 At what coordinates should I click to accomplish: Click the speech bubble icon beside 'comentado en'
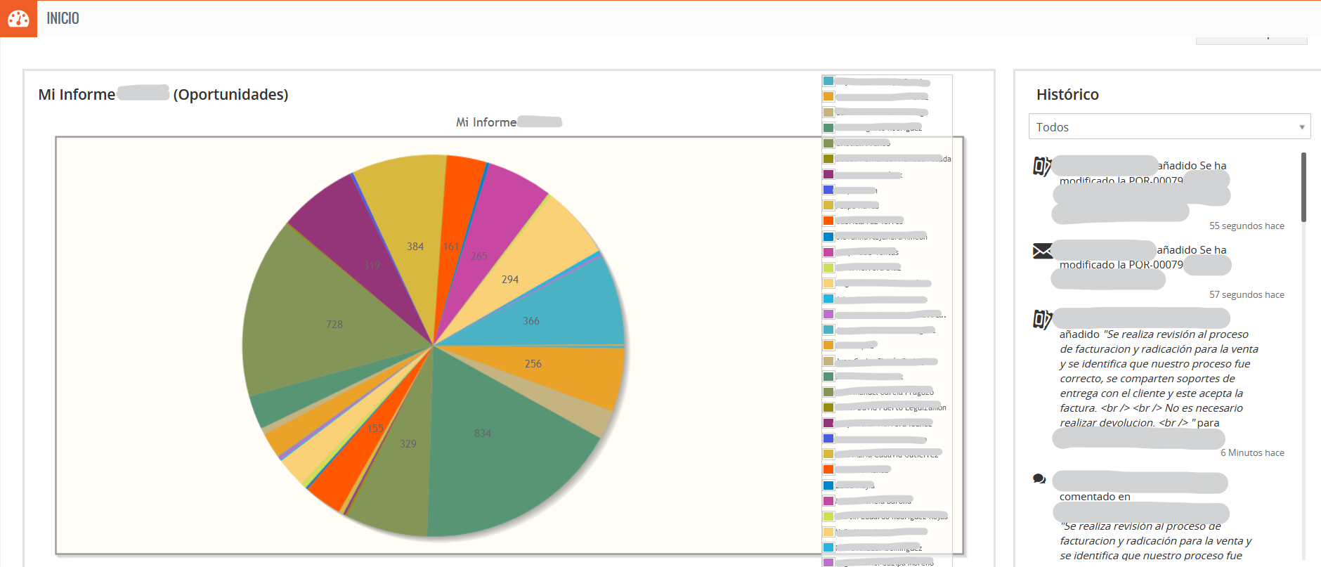[x=1039, y=479]
